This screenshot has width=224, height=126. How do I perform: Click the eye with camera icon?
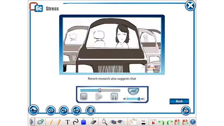click(x=113, y=122)
